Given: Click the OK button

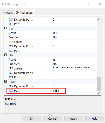Looking at the screenshot, I should [x=31, y=119].
